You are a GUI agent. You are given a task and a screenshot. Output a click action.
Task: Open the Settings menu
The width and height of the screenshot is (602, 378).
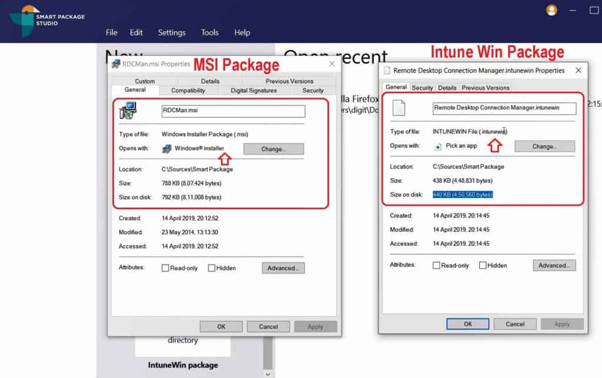point(172,32)
